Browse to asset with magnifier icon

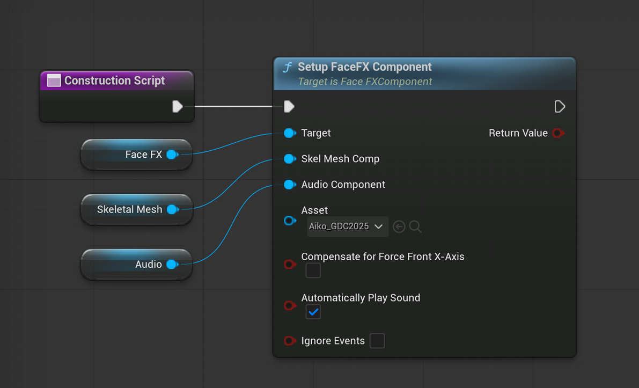click(415, 226)
